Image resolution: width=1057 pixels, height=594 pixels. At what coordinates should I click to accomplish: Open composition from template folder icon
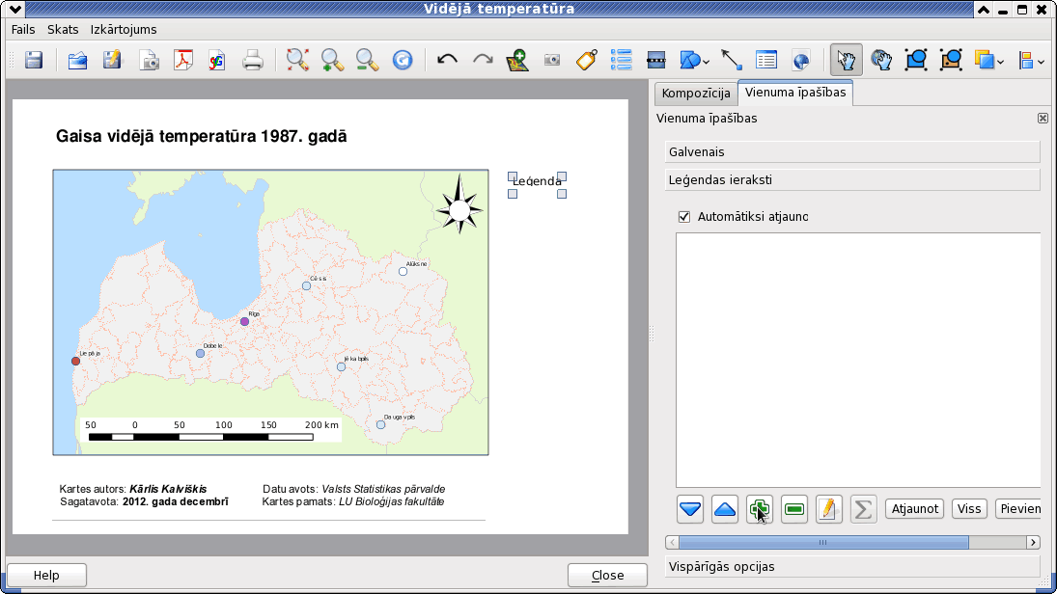[77, 60]
